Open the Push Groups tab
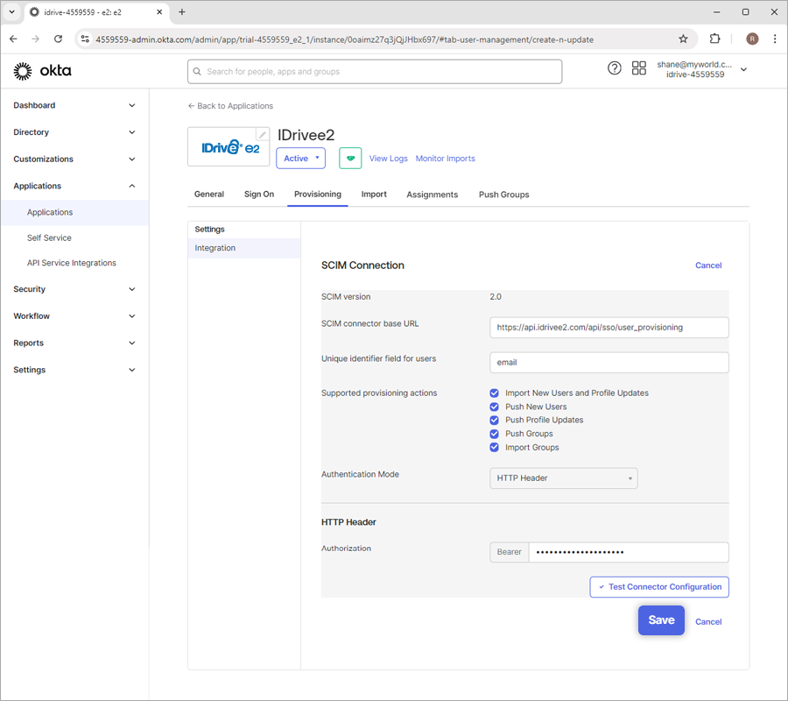 (503, 195)
